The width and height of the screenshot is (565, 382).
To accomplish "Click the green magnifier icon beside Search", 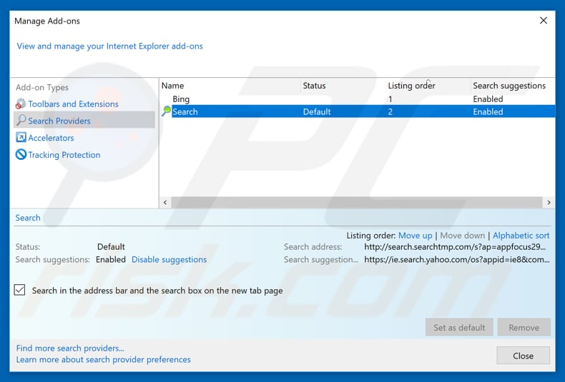I will click(166, 111).
